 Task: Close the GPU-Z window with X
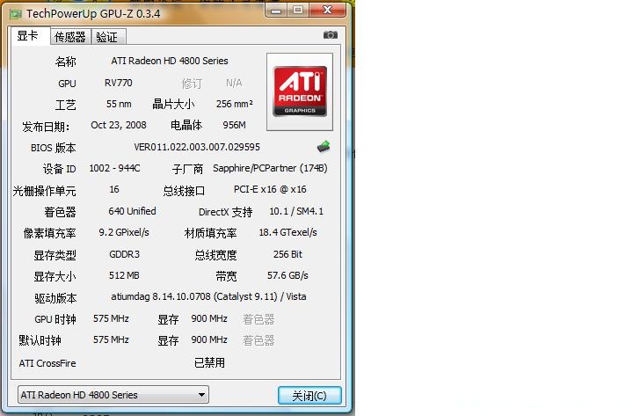(327, 10)
